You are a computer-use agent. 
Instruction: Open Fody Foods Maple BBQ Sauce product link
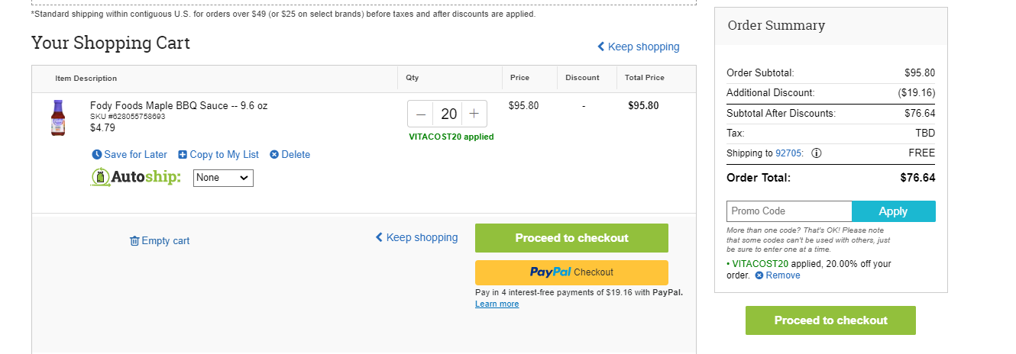pyautogui.click(x=179, y=105)
